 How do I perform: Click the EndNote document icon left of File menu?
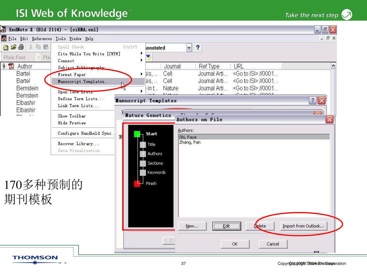(4, 38)
